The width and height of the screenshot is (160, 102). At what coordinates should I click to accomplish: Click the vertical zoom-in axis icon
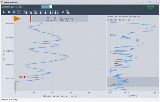click(x=41, y=12)
